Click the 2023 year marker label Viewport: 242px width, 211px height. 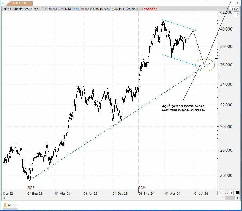(31, 188)
